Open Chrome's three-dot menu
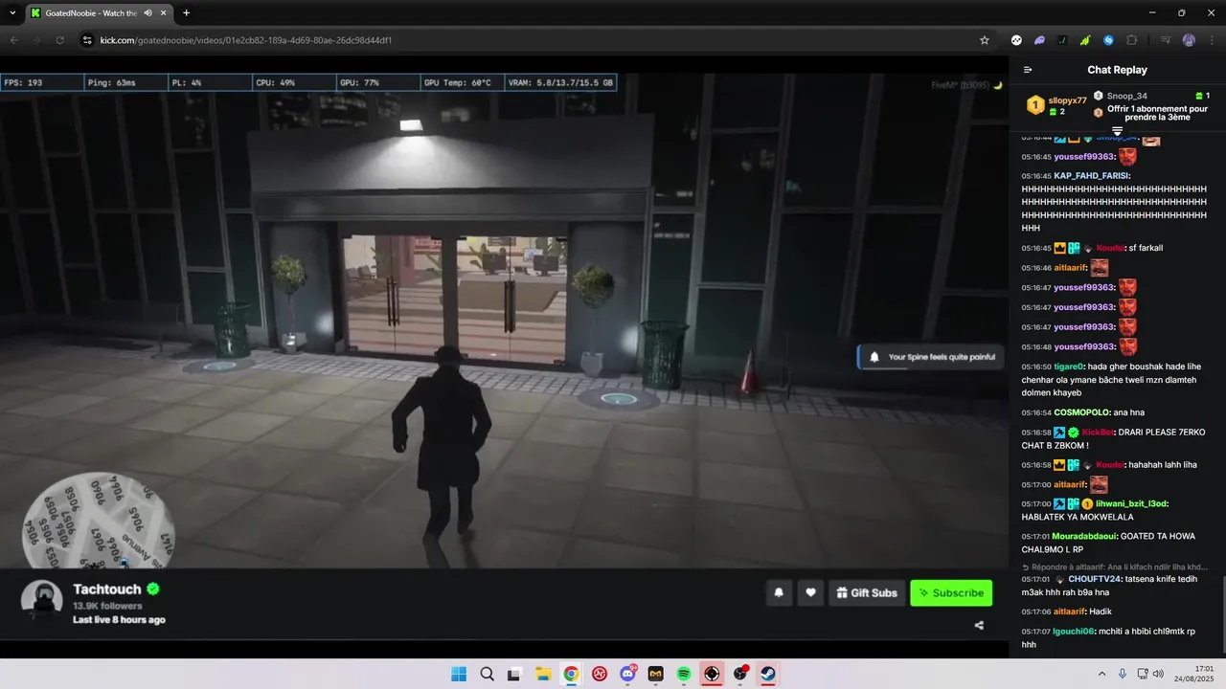The image size is (1226, 689). (1211, 40)
